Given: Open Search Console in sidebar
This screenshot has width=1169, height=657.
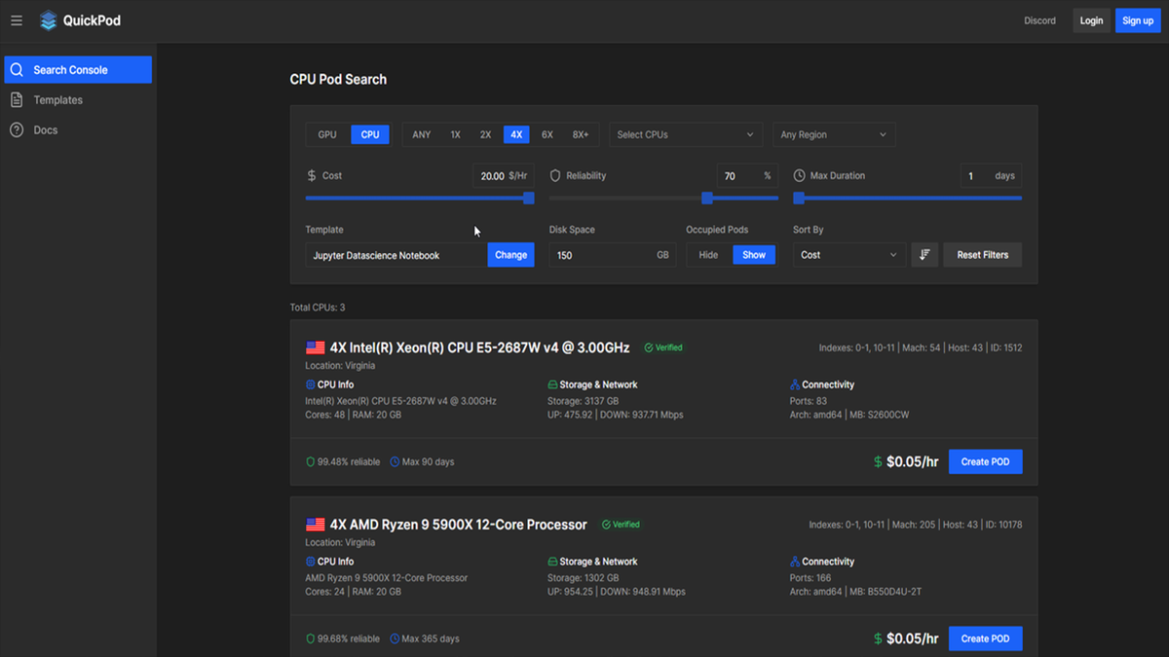Looking at the screenshot, I should (x=78, y=70).
